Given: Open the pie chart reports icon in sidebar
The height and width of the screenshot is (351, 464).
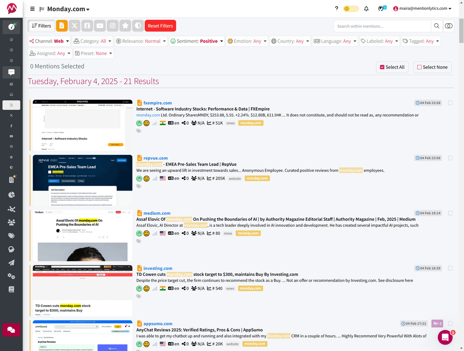Looking at the screenshot, I should pyautogui.click(x=12, y=195).
